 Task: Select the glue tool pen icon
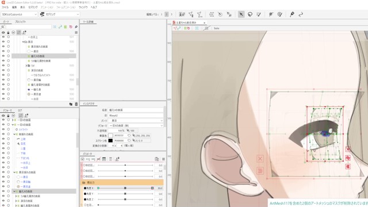(x=292, y=14)
